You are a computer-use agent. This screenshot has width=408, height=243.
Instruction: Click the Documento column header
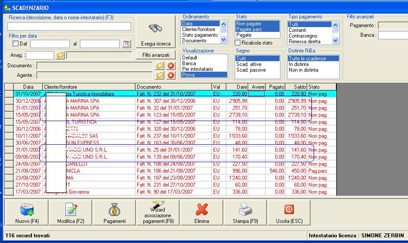pyautogui.click(x=173, y=87)
